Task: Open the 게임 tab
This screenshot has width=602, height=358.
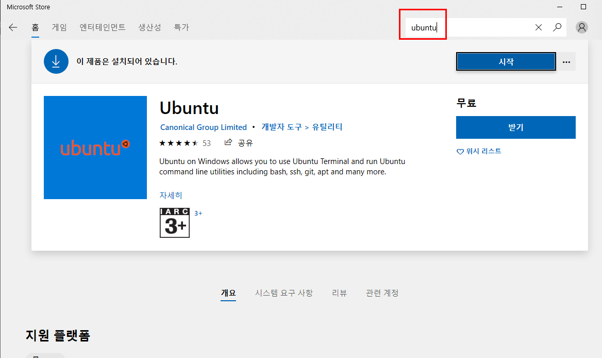Action: click(59, 27)
